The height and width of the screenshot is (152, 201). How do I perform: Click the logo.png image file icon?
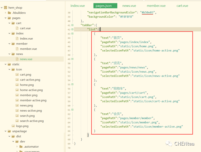tap(13, 126)
